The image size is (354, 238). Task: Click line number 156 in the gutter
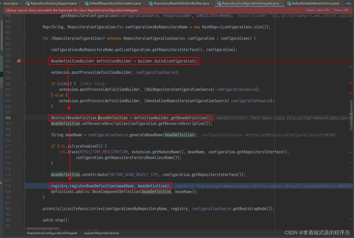8,61
